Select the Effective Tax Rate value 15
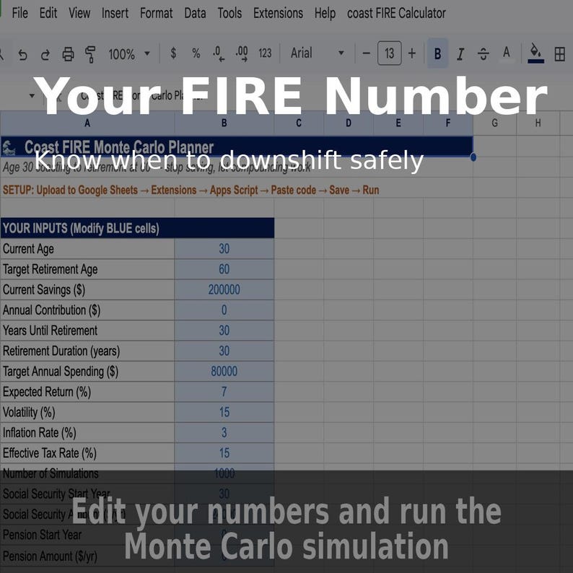Viewport: 573px width, 573px height. 224,453
